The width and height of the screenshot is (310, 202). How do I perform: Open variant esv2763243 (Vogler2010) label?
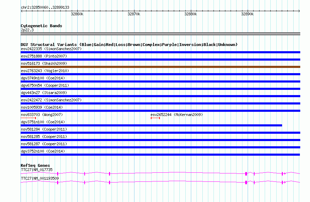pyautogui.click(x=45, y=71)
